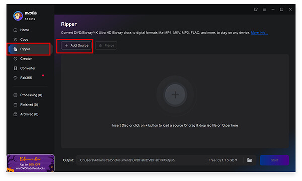Open the hamburger menu in title bar
The width and height of the screenshot is (302, 181).
pos(264,9)
